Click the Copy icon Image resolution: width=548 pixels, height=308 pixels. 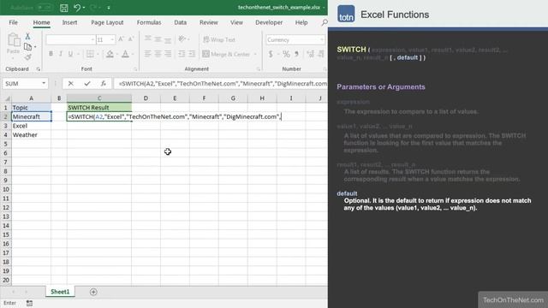click(x=28, y=46)
